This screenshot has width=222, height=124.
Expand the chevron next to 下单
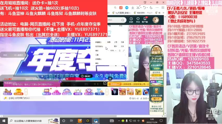(107, 92)
